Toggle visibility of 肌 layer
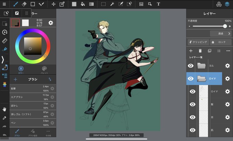This screenshot has height=141, width=233. pyautogui.click(x=193, y=130)
